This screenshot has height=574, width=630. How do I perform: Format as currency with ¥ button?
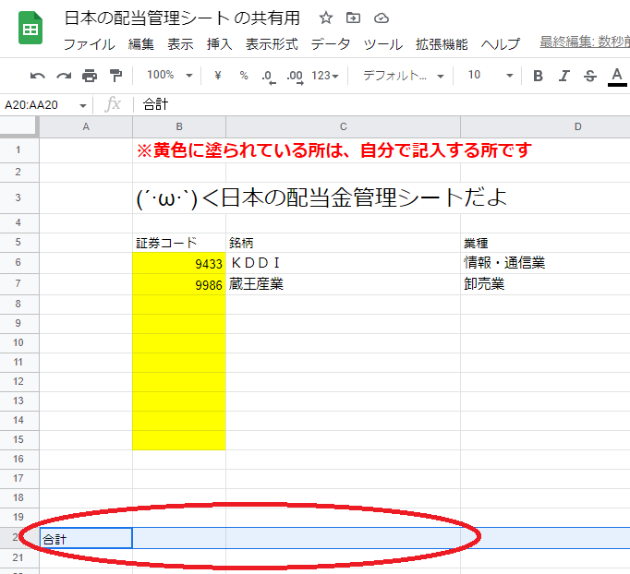point(218,76)
